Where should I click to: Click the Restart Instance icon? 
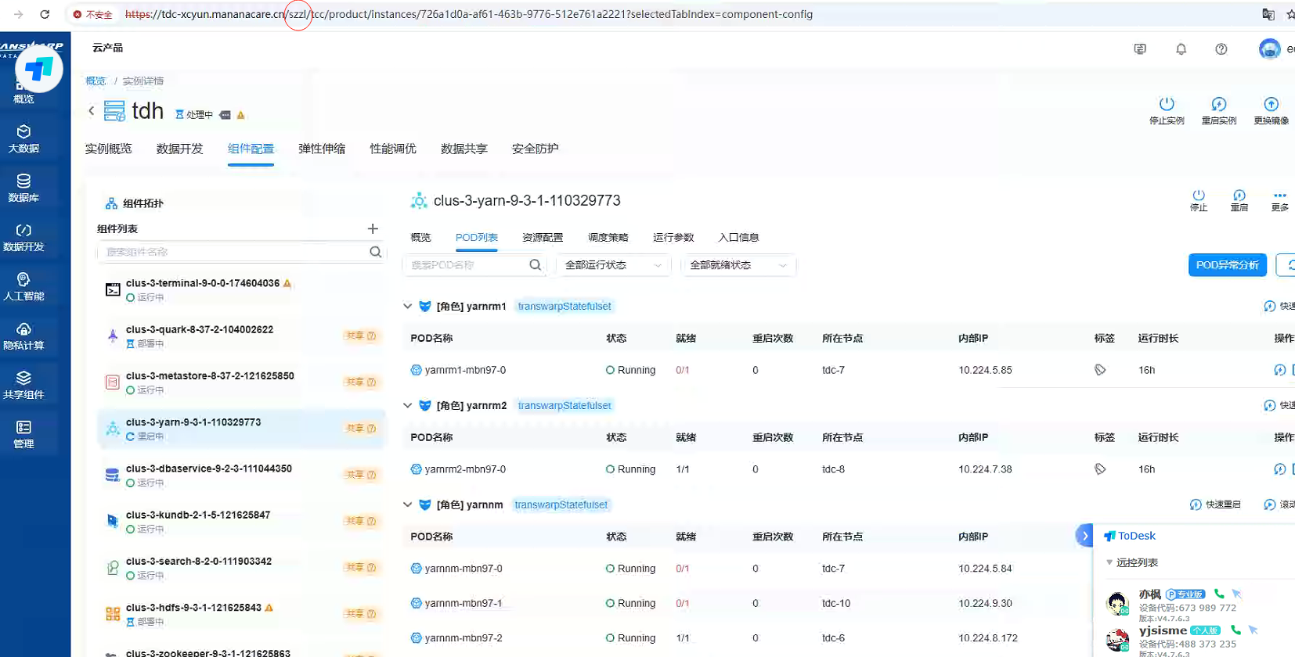[x=1218, y=104]
